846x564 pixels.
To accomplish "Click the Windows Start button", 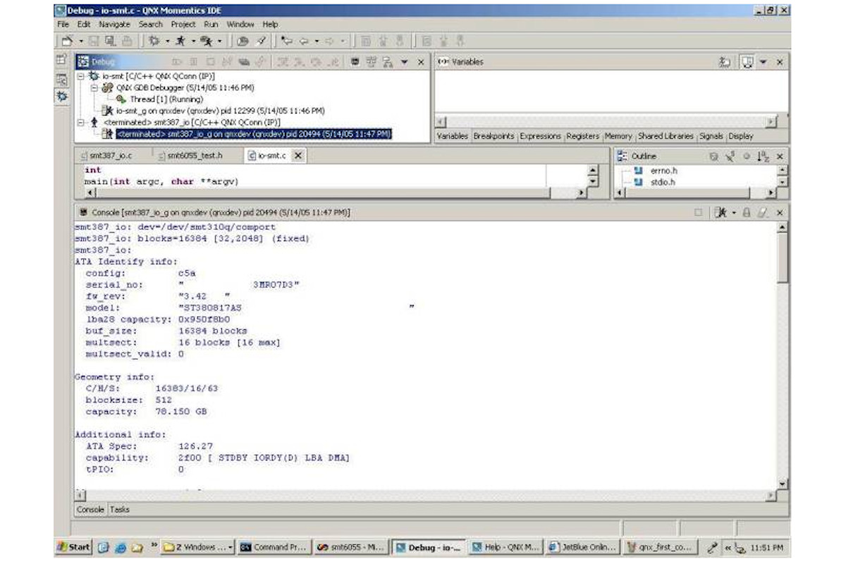I will [74, 547].
